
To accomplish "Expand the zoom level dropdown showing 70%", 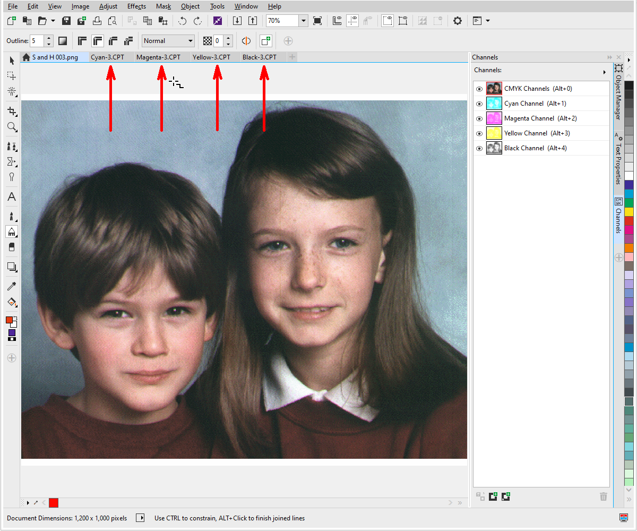I will pos(303,20).
